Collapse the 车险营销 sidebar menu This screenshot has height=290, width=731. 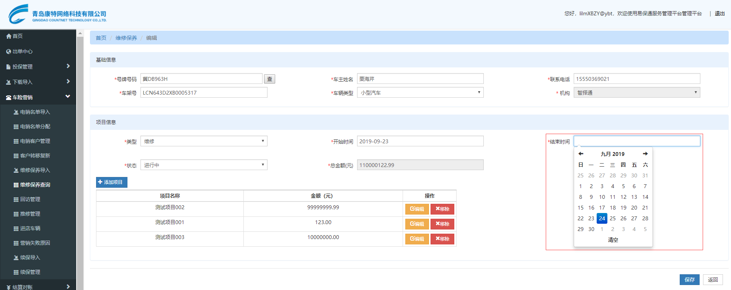[x=38, y=97]
